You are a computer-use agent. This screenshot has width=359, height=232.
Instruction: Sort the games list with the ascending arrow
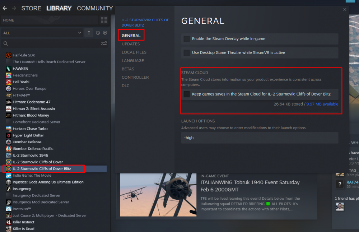(89, 33)
